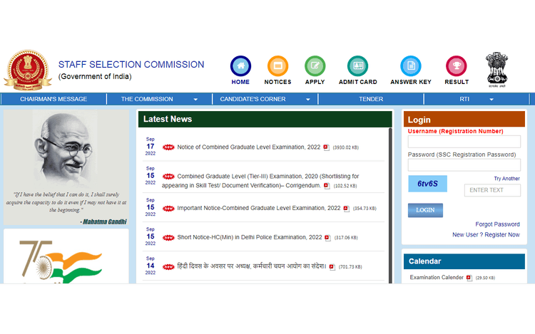Click the Home icon in header

click(x=240, y=66)
